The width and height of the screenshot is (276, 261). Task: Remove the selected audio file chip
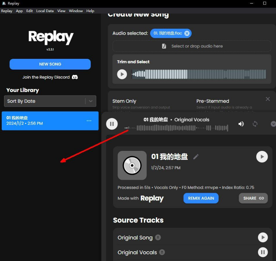pyautogui.click(x=187, y=33)
